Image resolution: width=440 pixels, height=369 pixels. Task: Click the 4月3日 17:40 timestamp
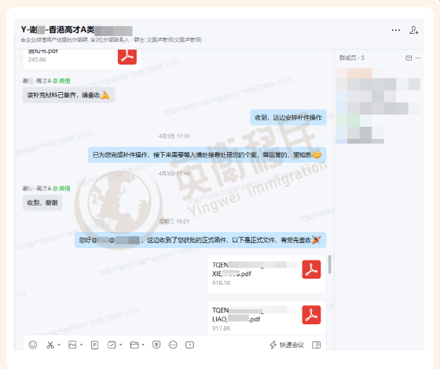pos(174,174)
